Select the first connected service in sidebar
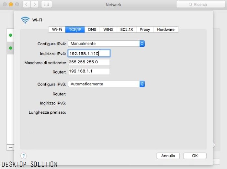This screenshot has width=227, height=169. point(11,35)
